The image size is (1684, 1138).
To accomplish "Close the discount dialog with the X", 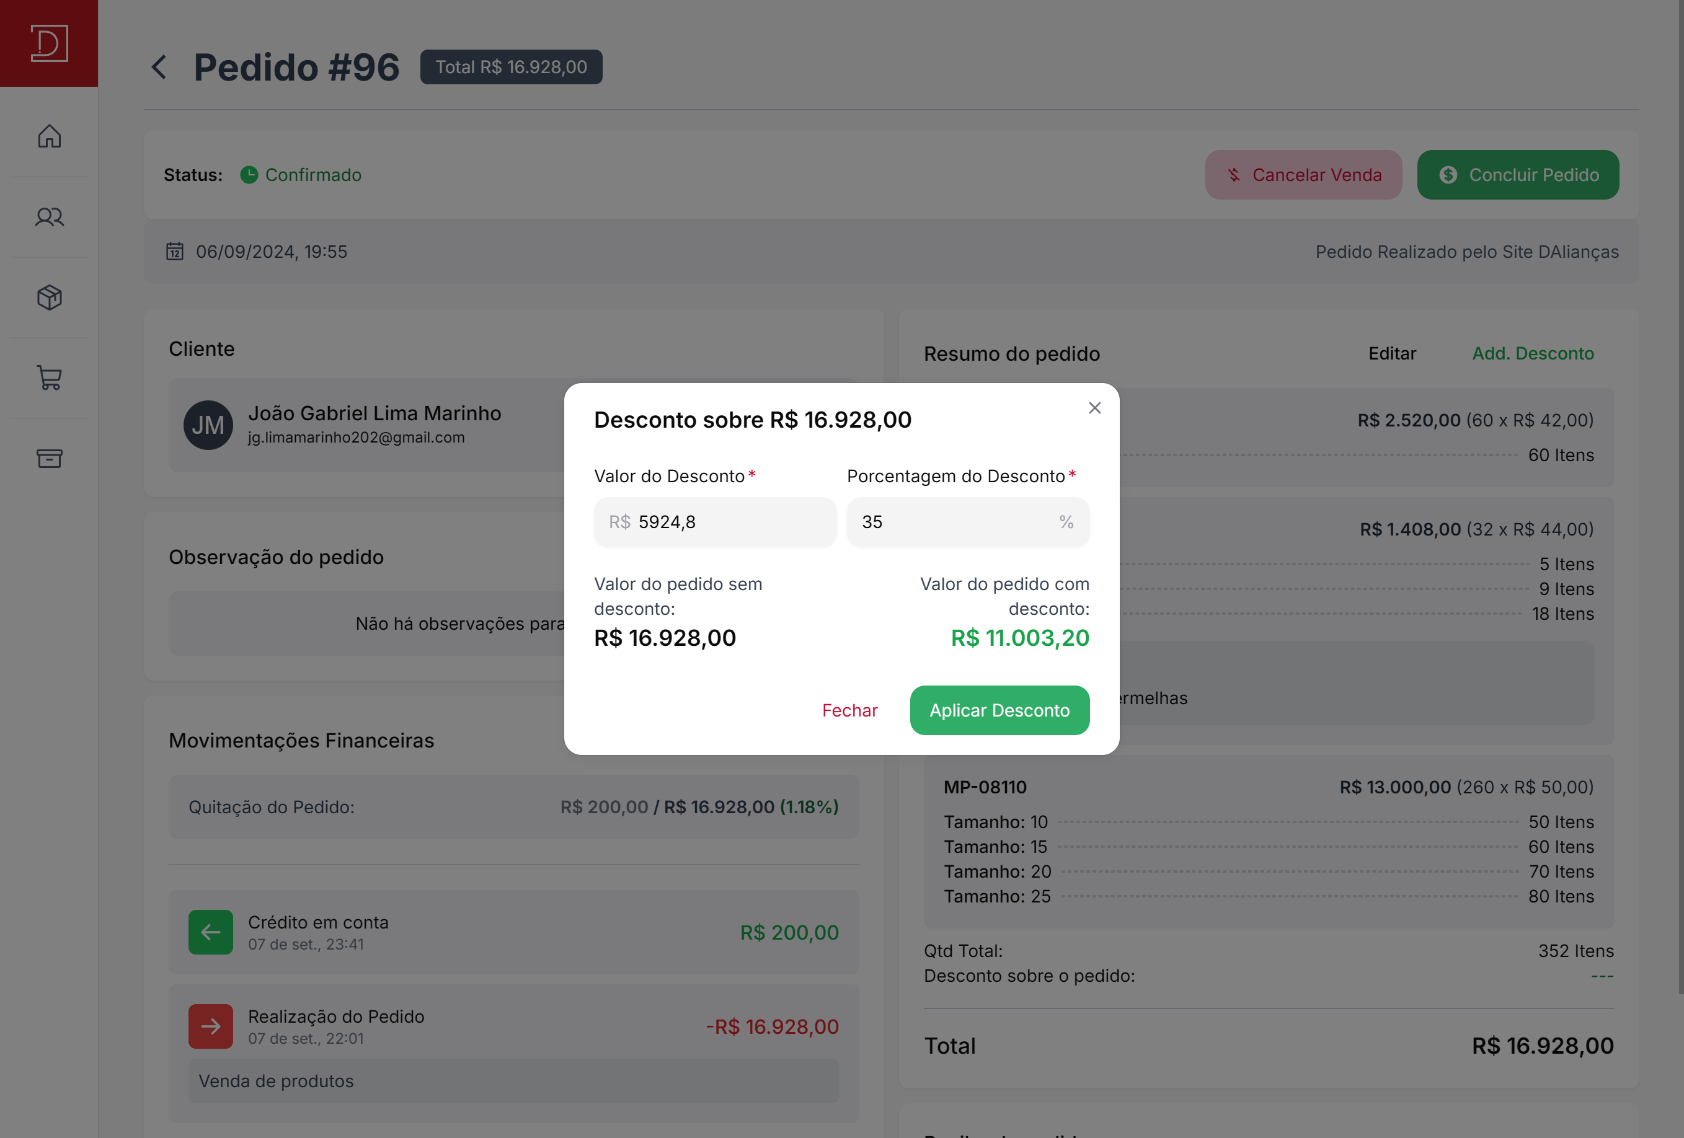I will pyautogui.click(x=1094, y=408).
